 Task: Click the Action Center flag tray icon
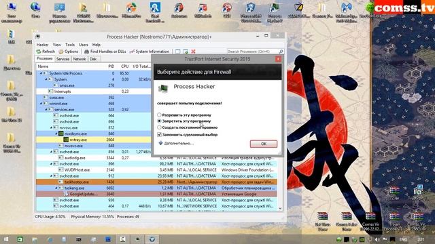pyautogui.click(x=385, y=239)
